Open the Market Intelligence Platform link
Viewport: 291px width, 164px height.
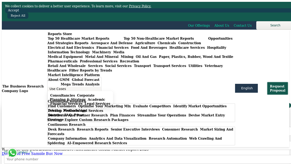pyautogui.click(x=73, y=75)
